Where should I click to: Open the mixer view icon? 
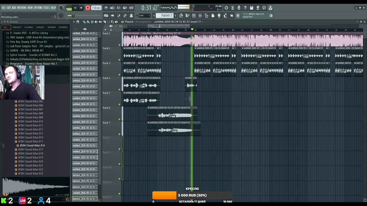tap(200, 15)
